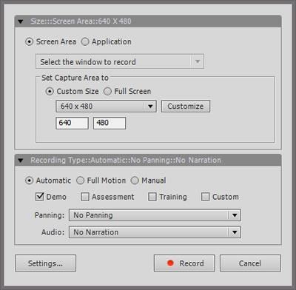Click the Customize button
Screen dimensions: 296x290
(186, 107)
